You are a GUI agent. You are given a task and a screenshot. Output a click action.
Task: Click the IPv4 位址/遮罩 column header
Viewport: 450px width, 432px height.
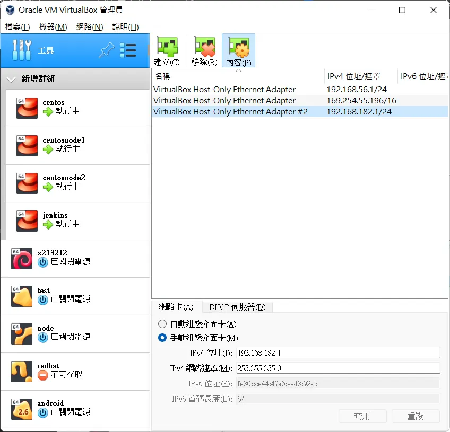(361, 76)
